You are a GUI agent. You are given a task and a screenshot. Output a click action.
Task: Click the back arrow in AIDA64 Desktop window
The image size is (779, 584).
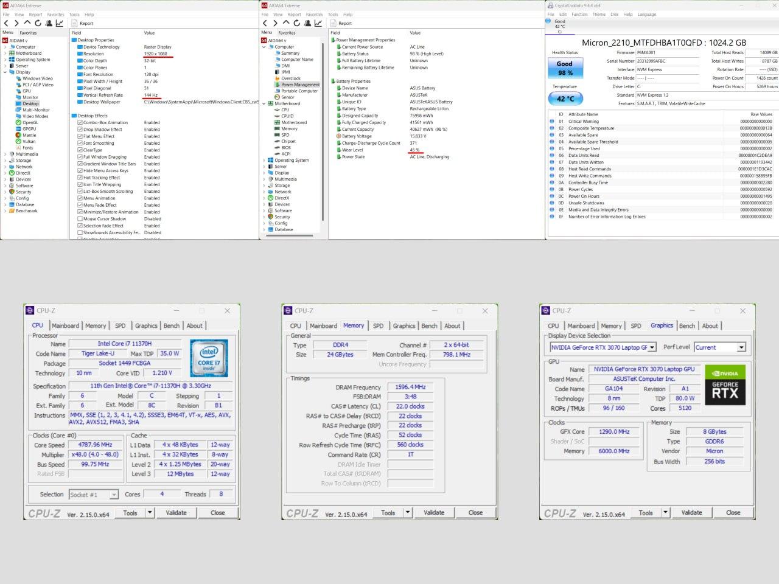pos(7,23)
